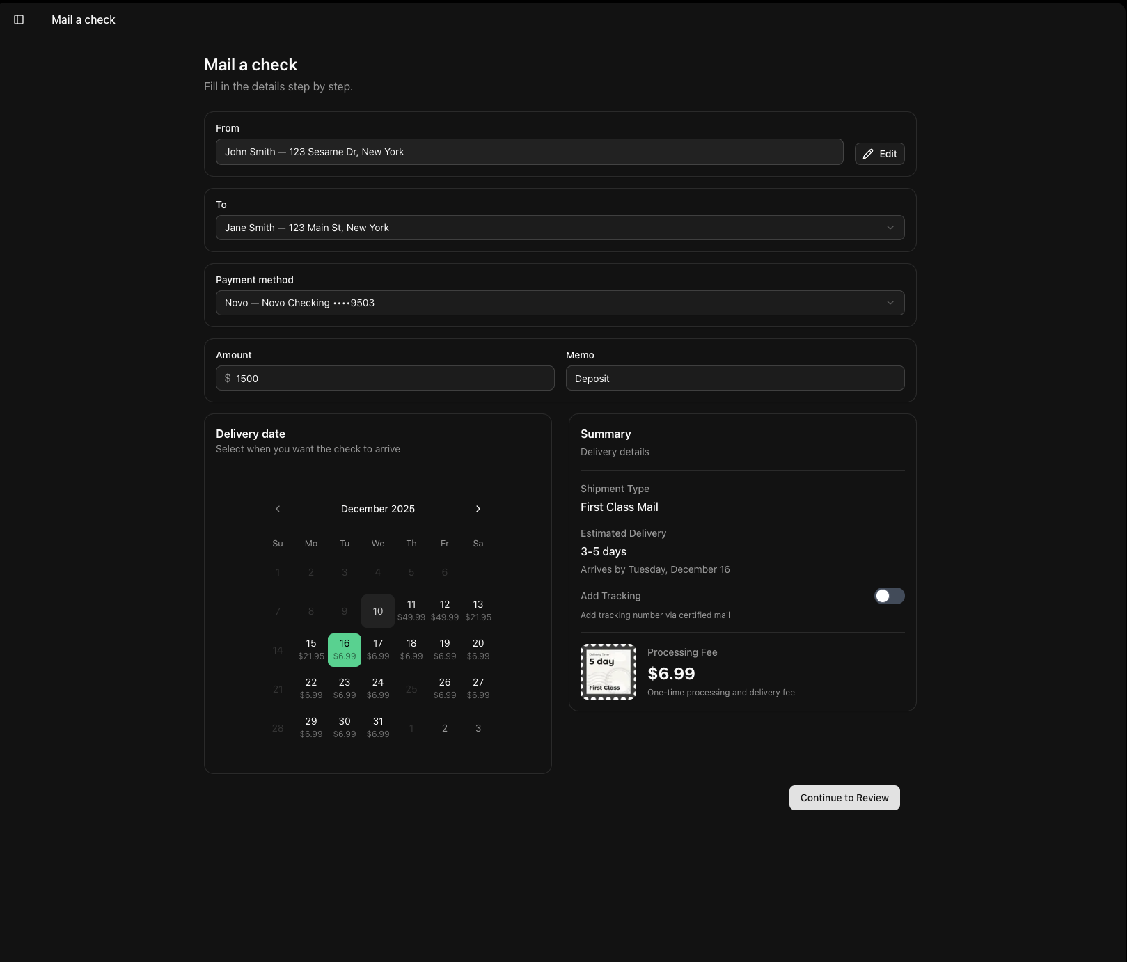The width and height of the screenshot is (1127, 962).
Task: Enable the Add Tracking toggle
Action: coord(889,596)
